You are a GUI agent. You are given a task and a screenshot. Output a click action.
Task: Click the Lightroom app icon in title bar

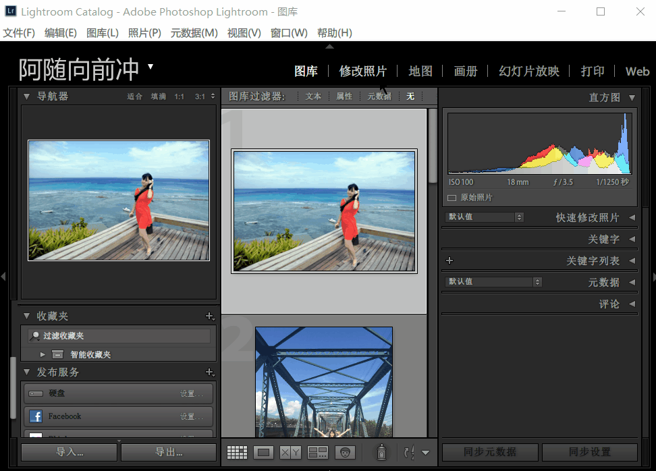tap(10, 11)
